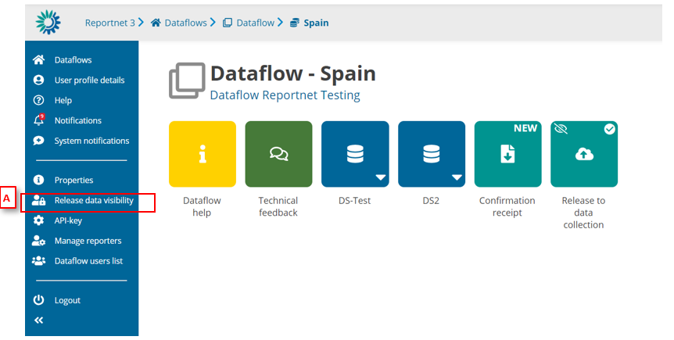Click the Confirmation receipt download tile

click(x=507, y=154)
